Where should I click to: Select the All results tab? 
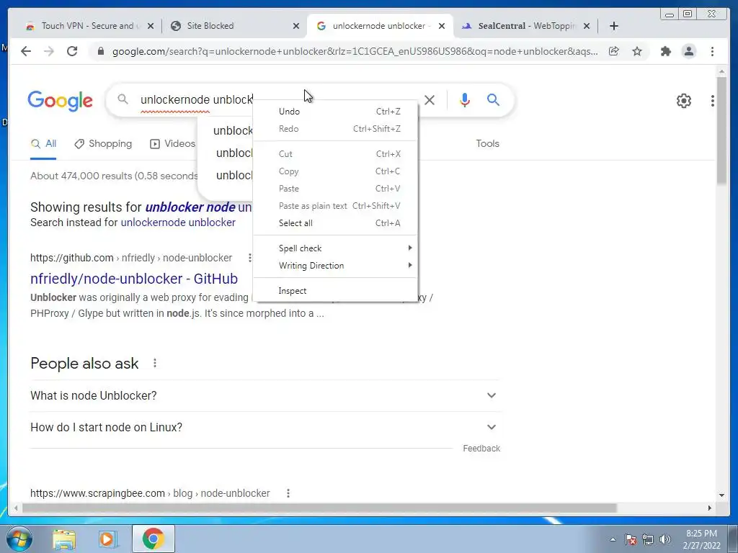coord(43,144)
